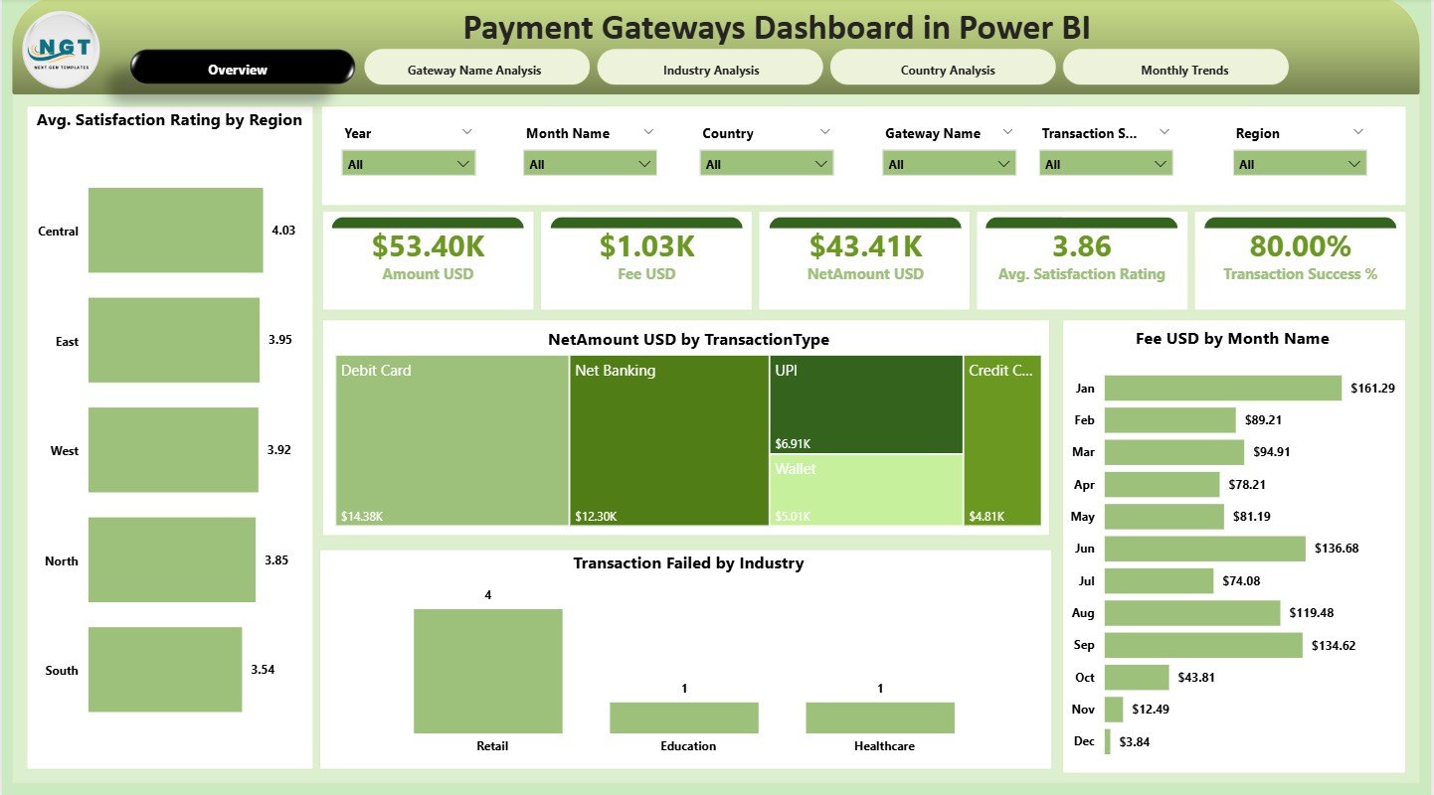1434x795 pixels.
Task: Select the Debit Card treemap segment
Action: 448,440
